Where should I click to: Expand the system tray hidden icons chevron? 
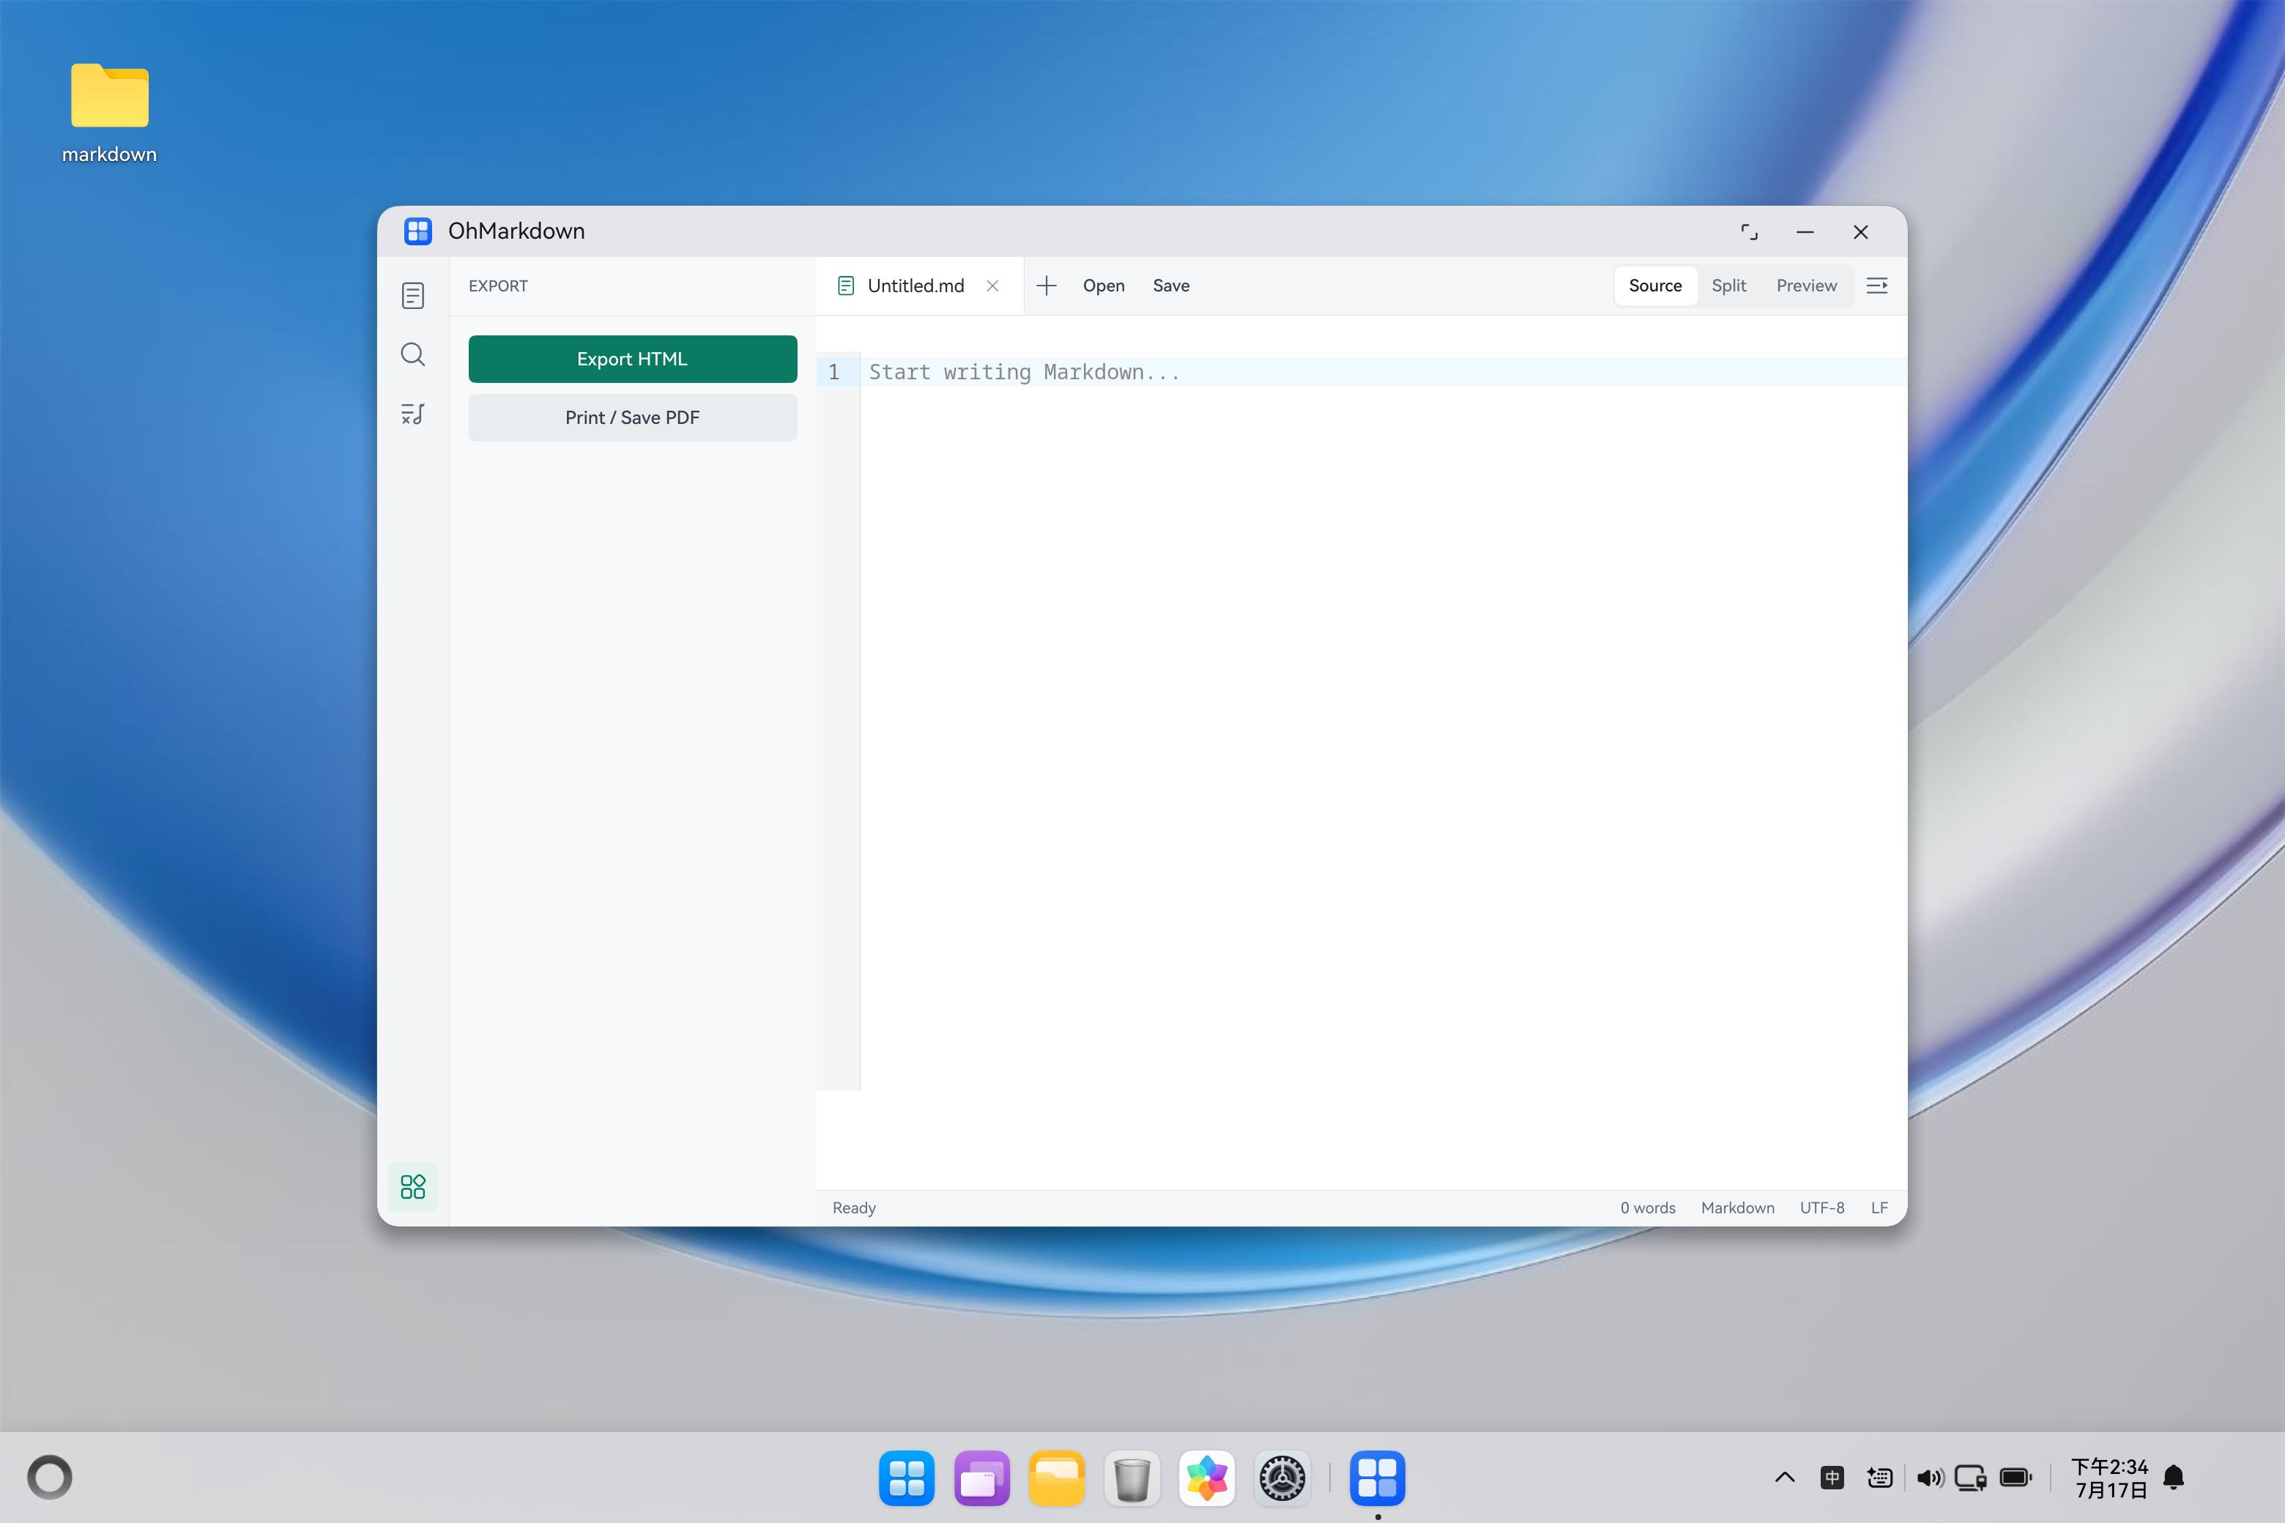click(1785, 1478)
